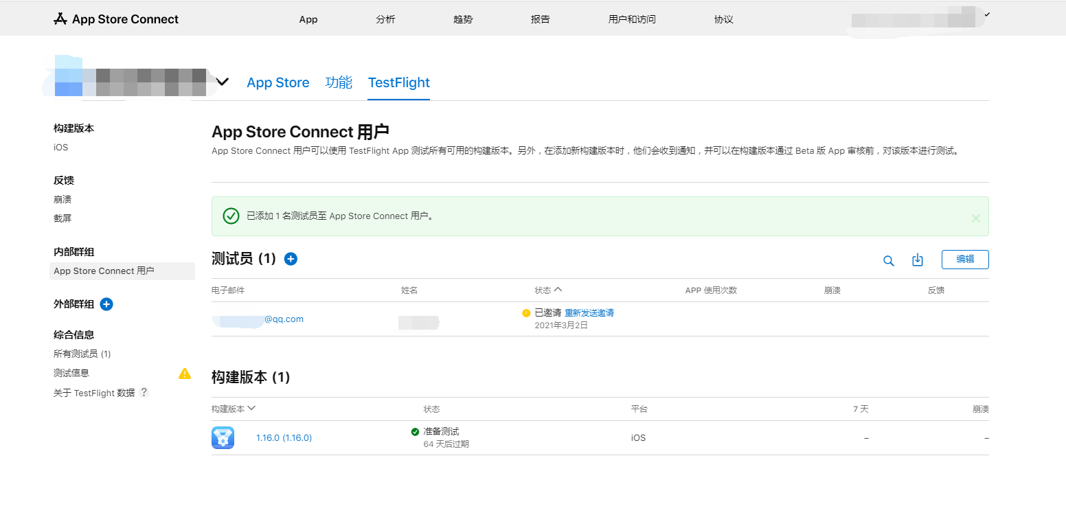Click the warning triangle beside 测试信息
Viewport: 1066px width, 515px height.
tap(184, 373)
